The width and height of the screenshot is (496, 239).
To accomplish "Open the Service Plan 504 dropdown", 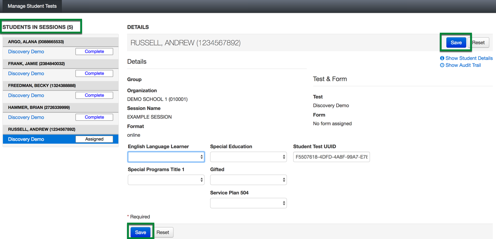I will coord(248,203).
